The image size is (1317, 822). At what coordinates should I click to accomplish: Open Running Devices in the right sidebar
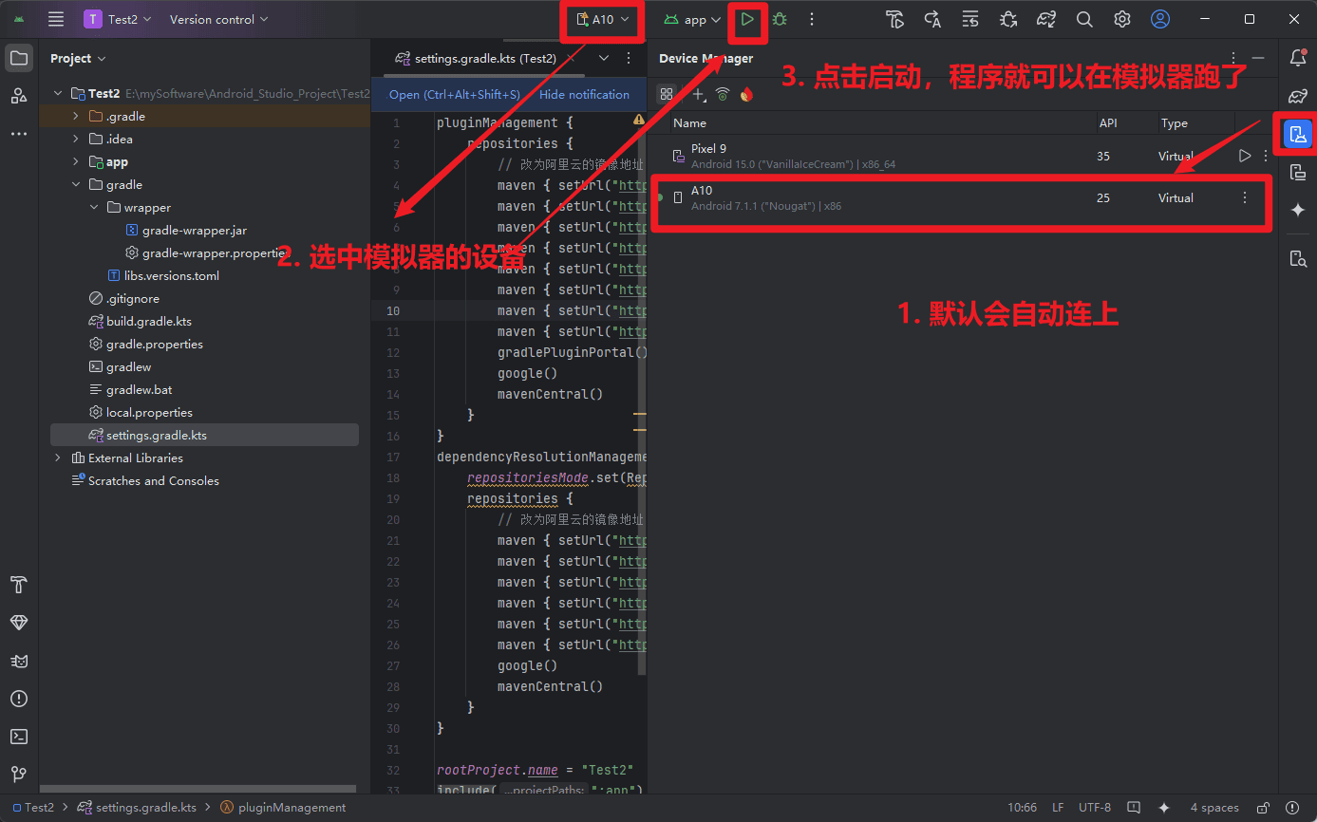point(1298,172)
